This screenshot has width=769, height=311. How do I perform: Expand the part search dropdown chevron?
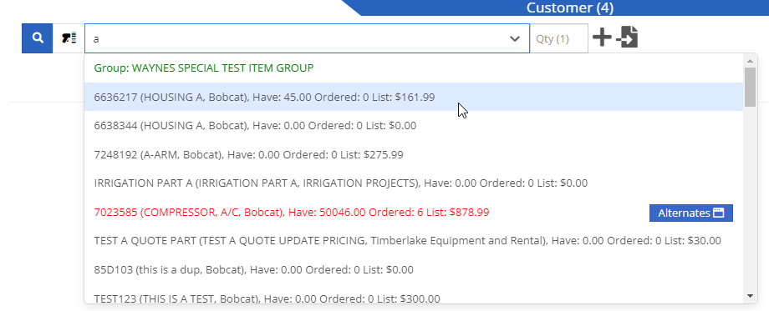coord(514,38)
